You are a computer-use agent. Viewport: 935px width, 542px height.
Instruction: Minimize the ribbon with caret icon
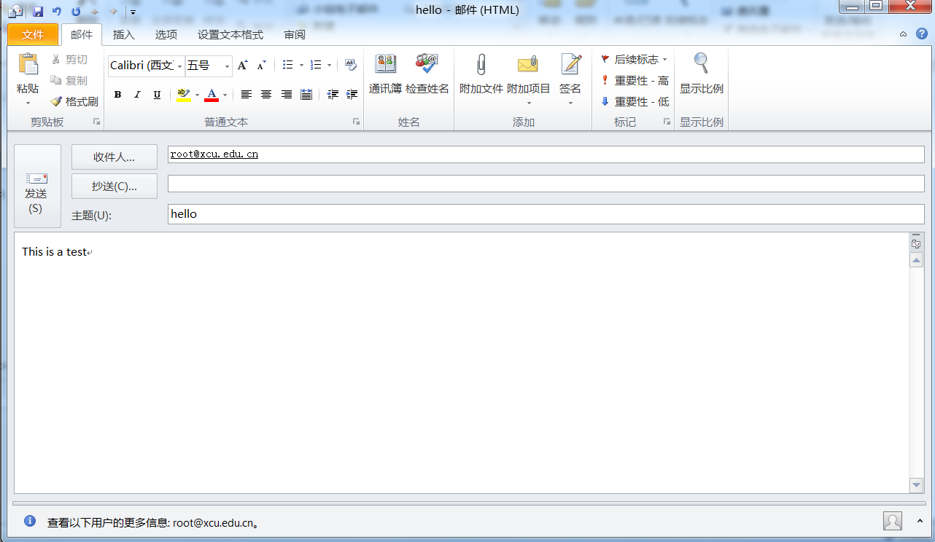(x=903, y=34)
